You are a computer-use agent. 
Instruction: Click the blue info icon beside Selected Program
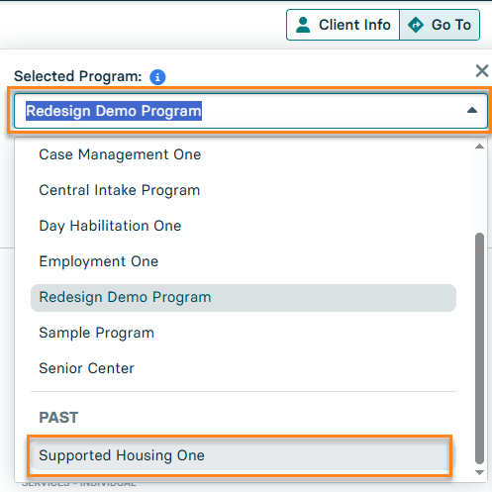[x=157, y=77]
